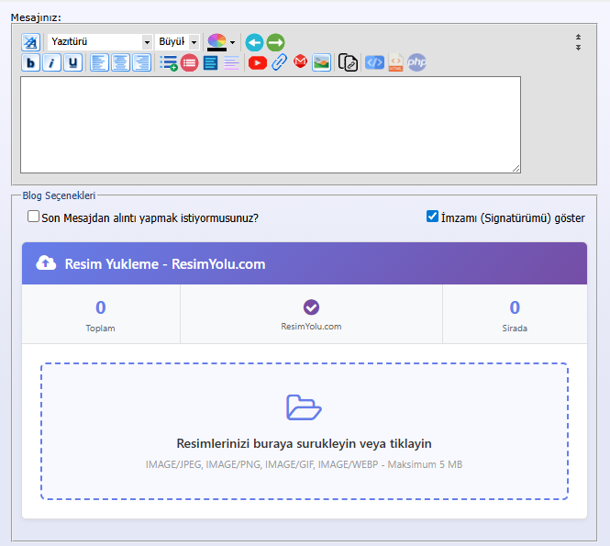
Task: Toggle italic text formatting
Action: [51, 63]
